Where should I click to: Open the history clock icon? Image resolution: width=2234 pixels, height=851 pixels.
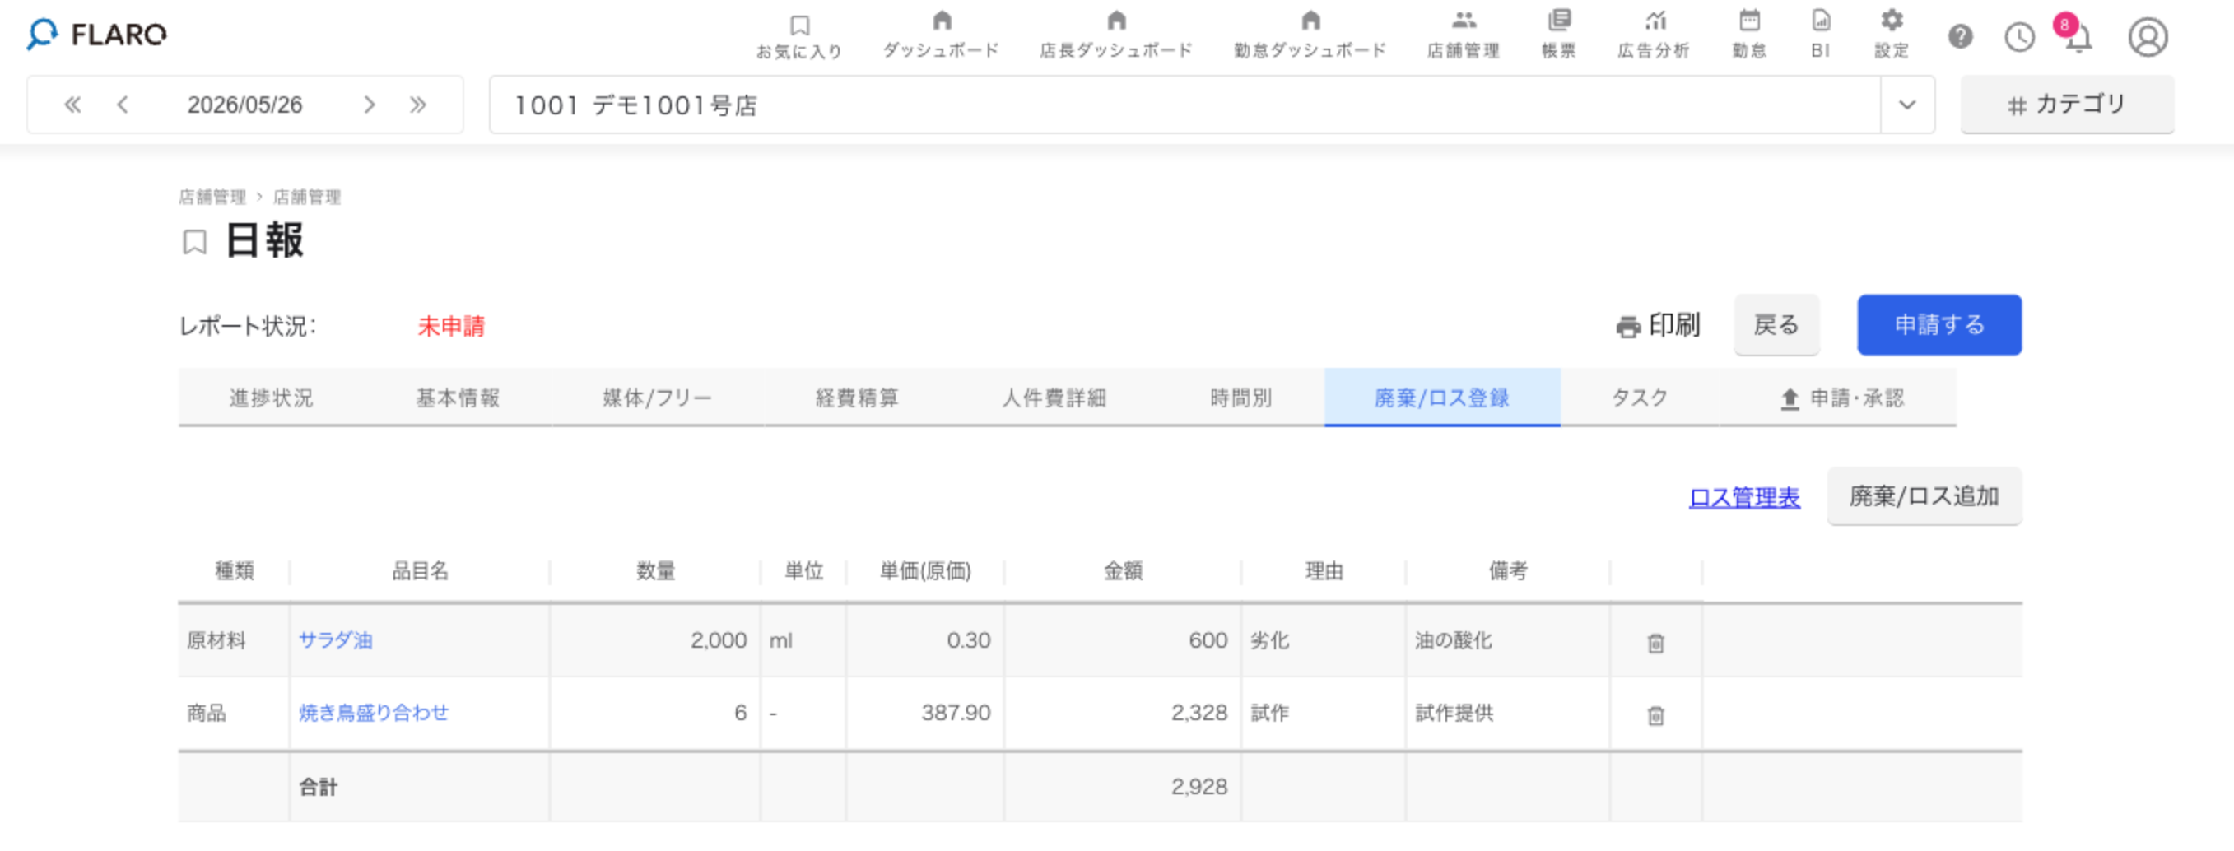coord(2019,36)
